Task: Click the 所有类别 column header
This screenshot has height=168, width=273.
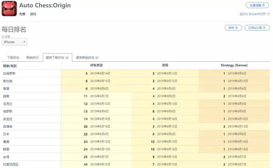Action: pyautogui.click(x=96, y=65)
